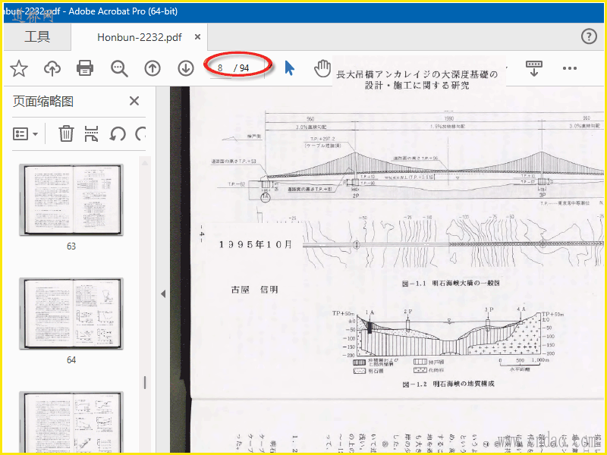Go to the previous page
The height and width of the screenshot is (455, 607).
coord(153,68)
